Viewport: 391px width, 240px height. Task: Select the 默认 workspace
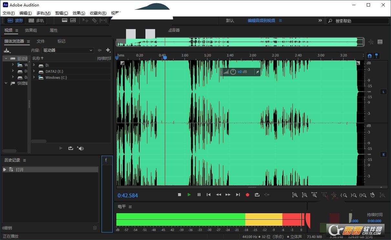pos(230,20)
